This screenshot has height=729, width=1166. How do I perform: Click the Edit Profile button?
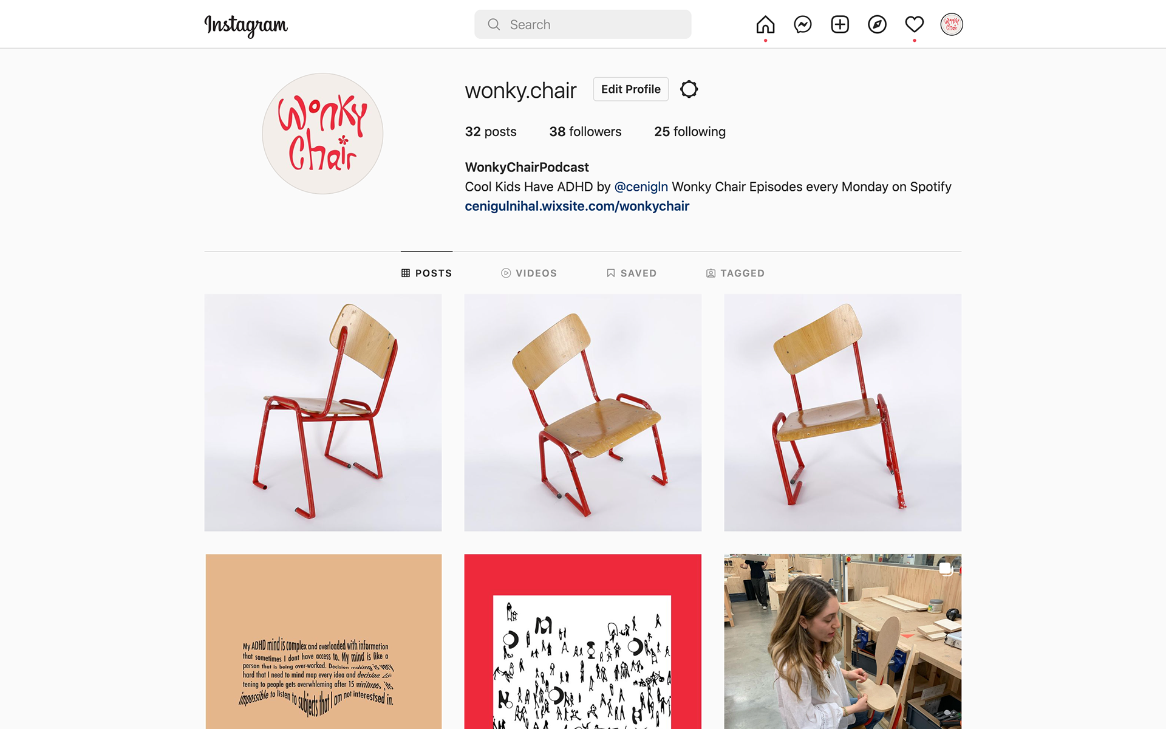click(630, 89)
